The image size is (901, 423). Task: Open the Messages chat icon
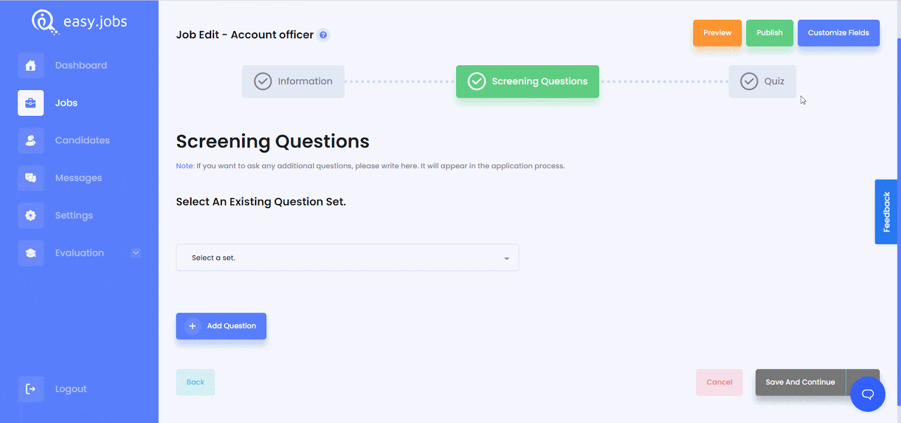[x=30, y=178]
